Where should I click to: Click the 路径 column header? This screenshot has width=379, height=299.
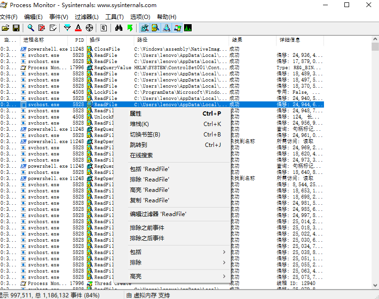[x=181, y=40]
